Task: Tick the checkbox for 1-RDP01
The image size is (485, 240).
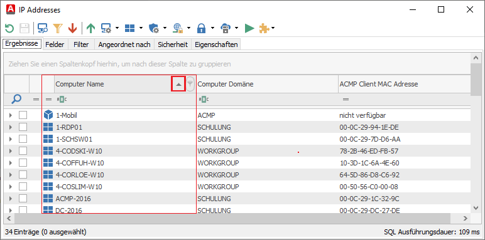Action: click(23, 127)
